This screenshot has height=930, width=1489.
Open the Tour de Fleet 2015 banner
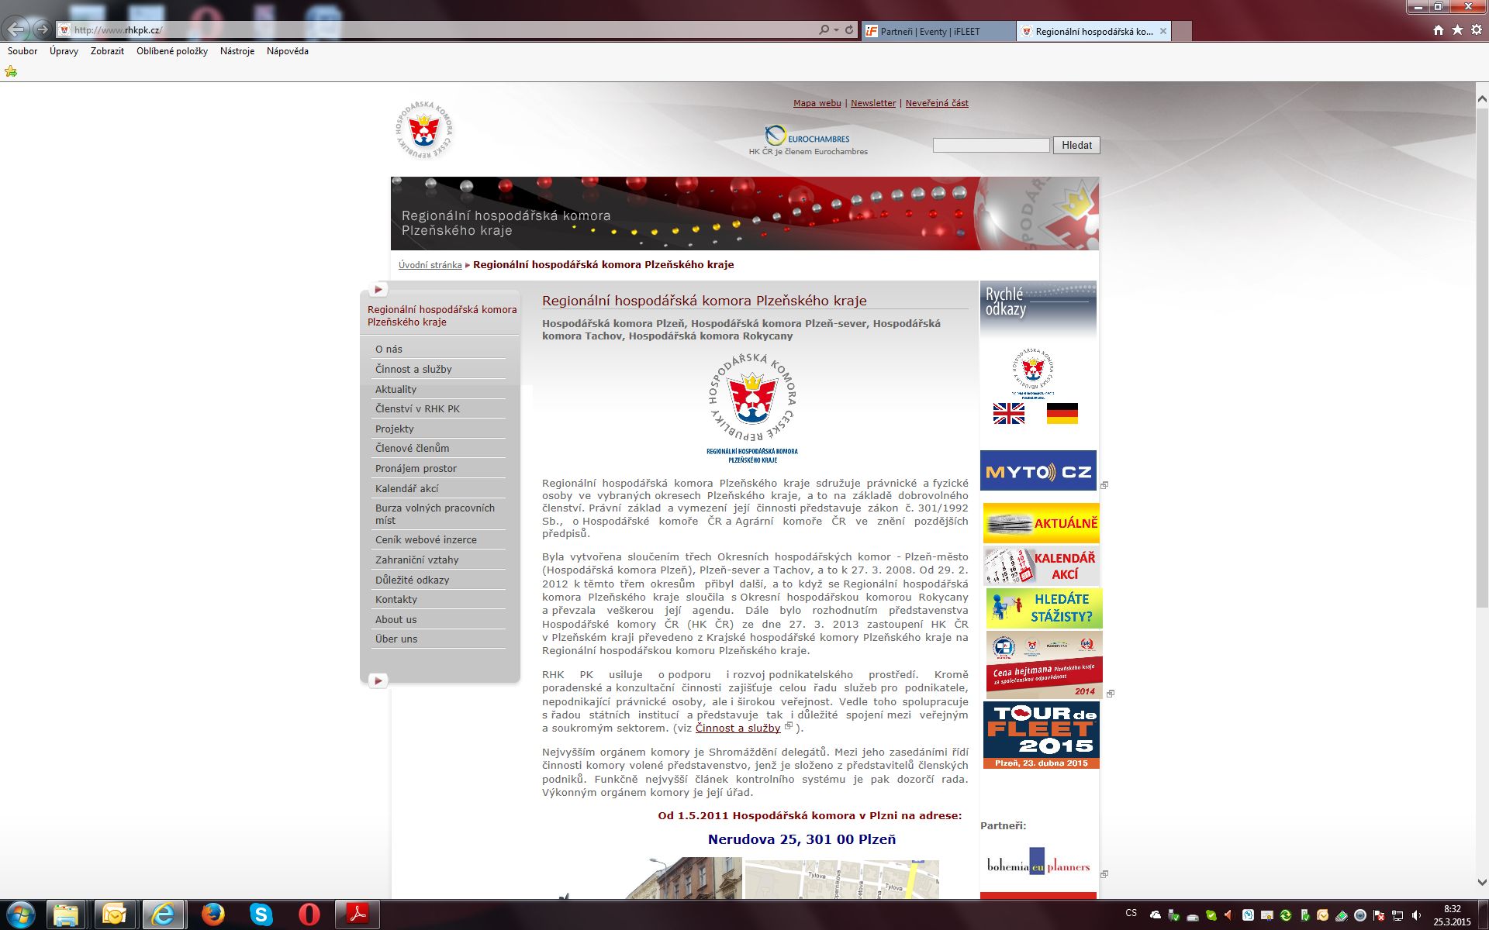pyautogui.click(x=1041, y=735)
